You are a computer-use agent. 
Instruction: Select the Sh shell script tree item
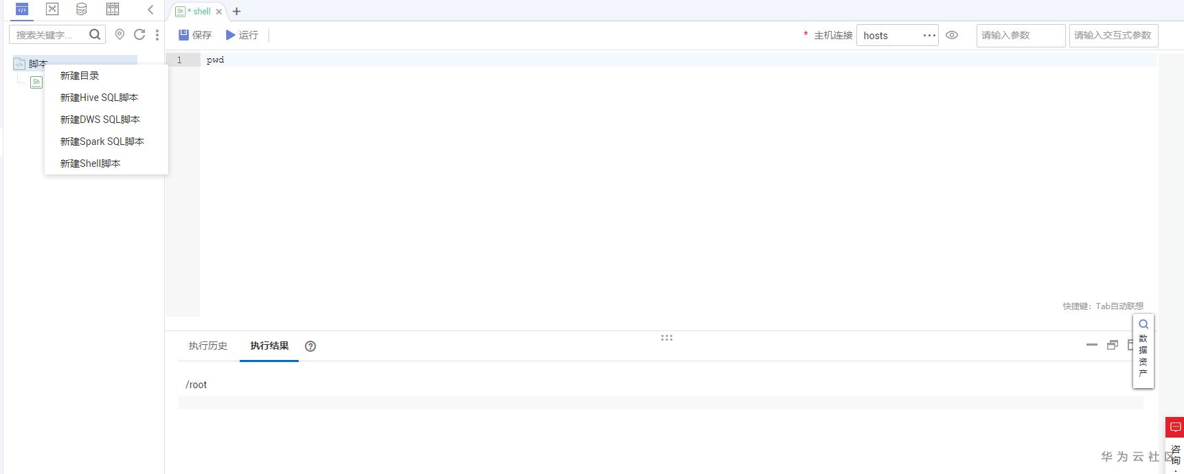[36, 82]
